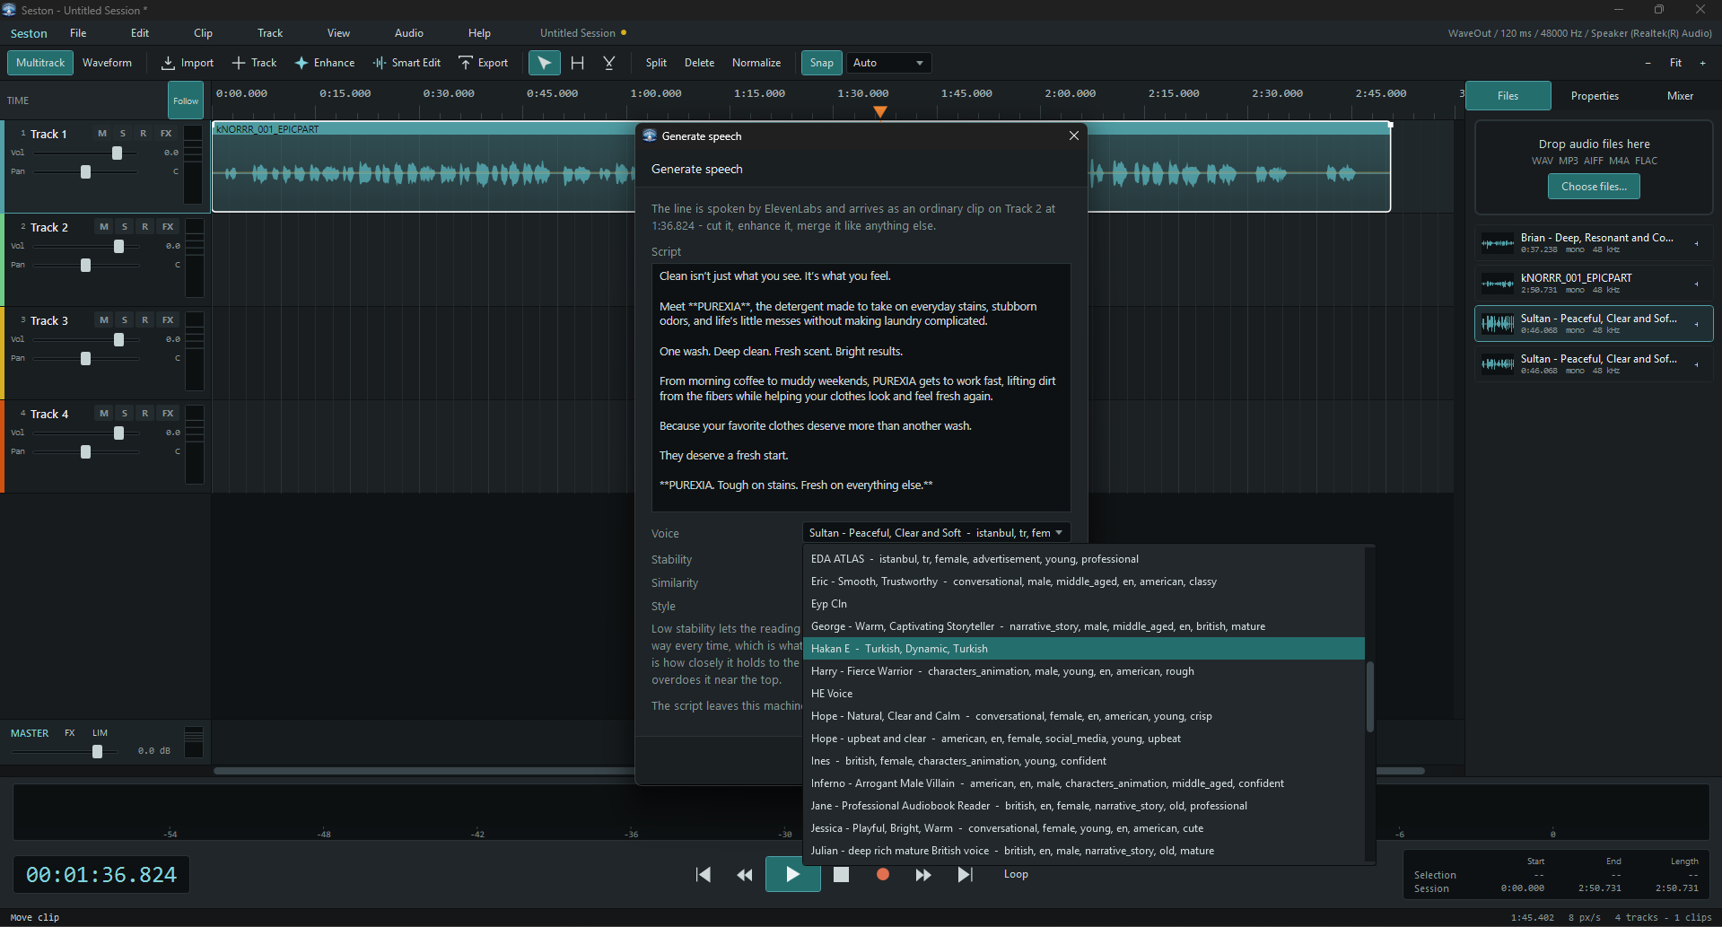Adjust the Master volume slider
Screen dimensions: 1722x927
(x=65, y=752)
